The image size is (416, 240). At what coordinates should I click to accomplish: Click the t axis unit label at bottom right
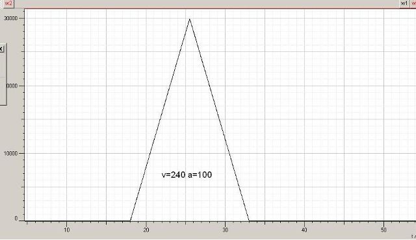click(413, 236)
